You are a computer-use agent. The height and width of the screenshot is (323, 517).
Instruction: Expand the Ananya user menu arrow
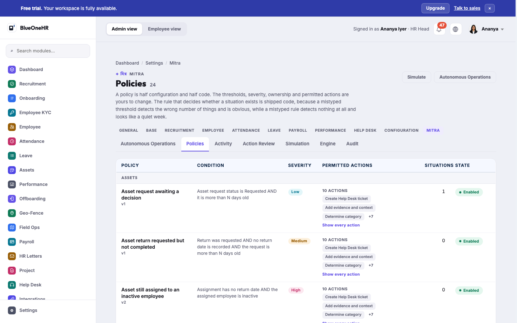(x=502, y=29)
